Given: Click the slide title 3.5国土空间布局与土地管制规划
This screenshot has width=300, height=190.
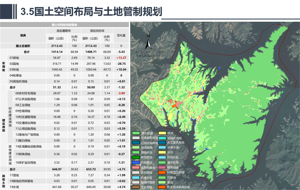Looking at the screenshot, I should click(91, 11).
